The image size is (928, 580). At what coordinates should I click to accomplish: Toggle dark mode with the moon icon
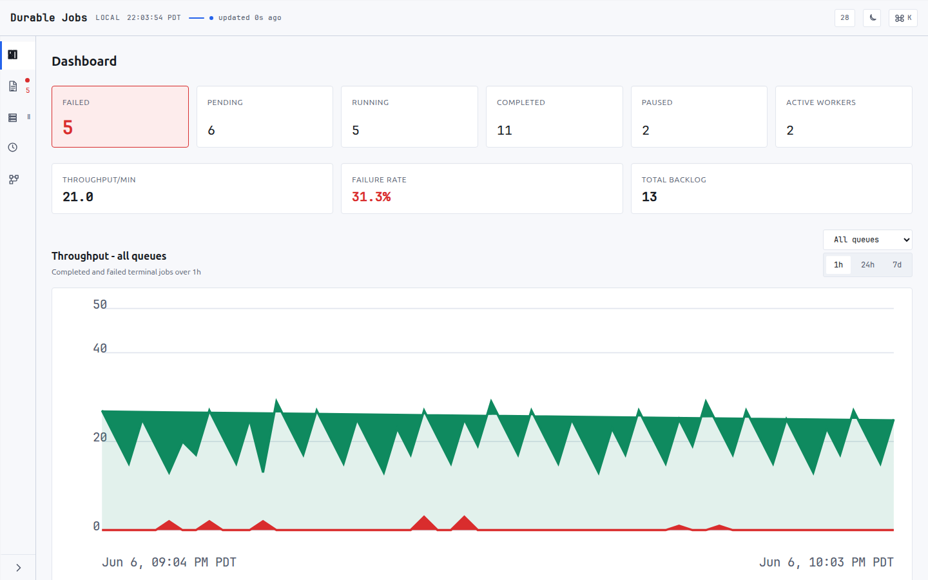[x=872, y=18]
